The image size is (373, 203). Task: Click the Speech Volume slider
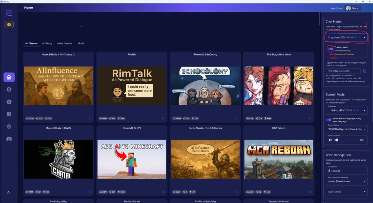pyautogui.click(x=344, y=140)
